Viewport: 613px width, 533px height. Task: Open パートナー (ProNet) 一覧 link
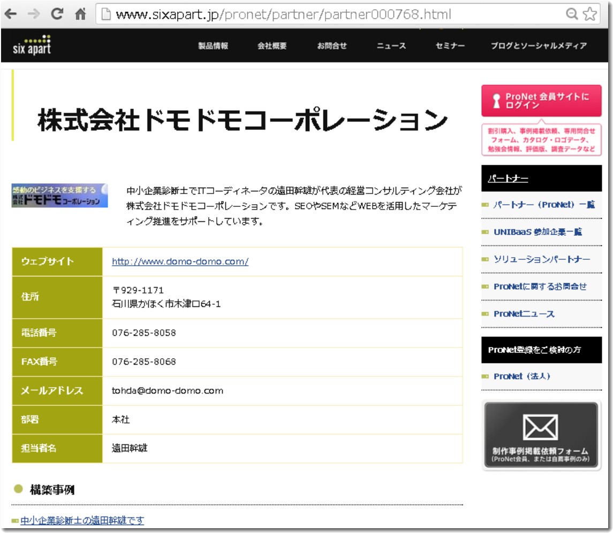click(x=544, y=205)
